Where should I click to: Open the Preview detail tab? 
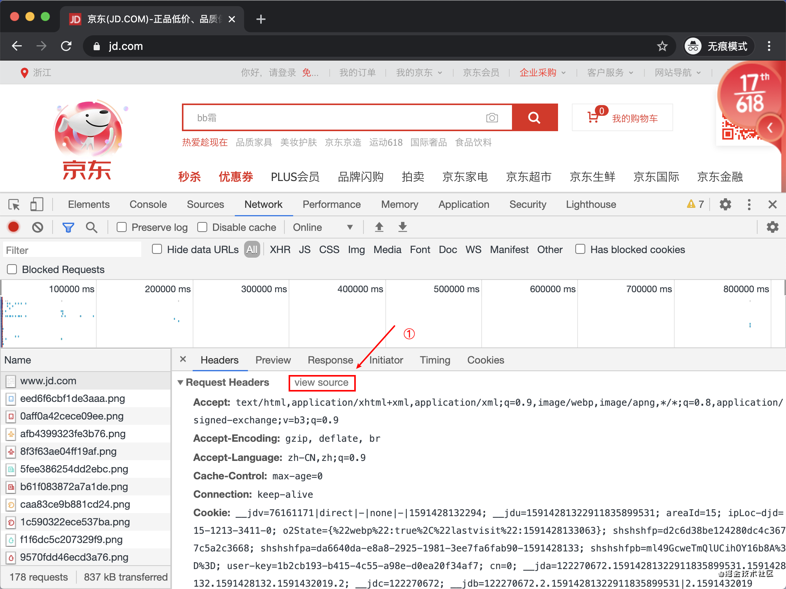pos(273,360)
